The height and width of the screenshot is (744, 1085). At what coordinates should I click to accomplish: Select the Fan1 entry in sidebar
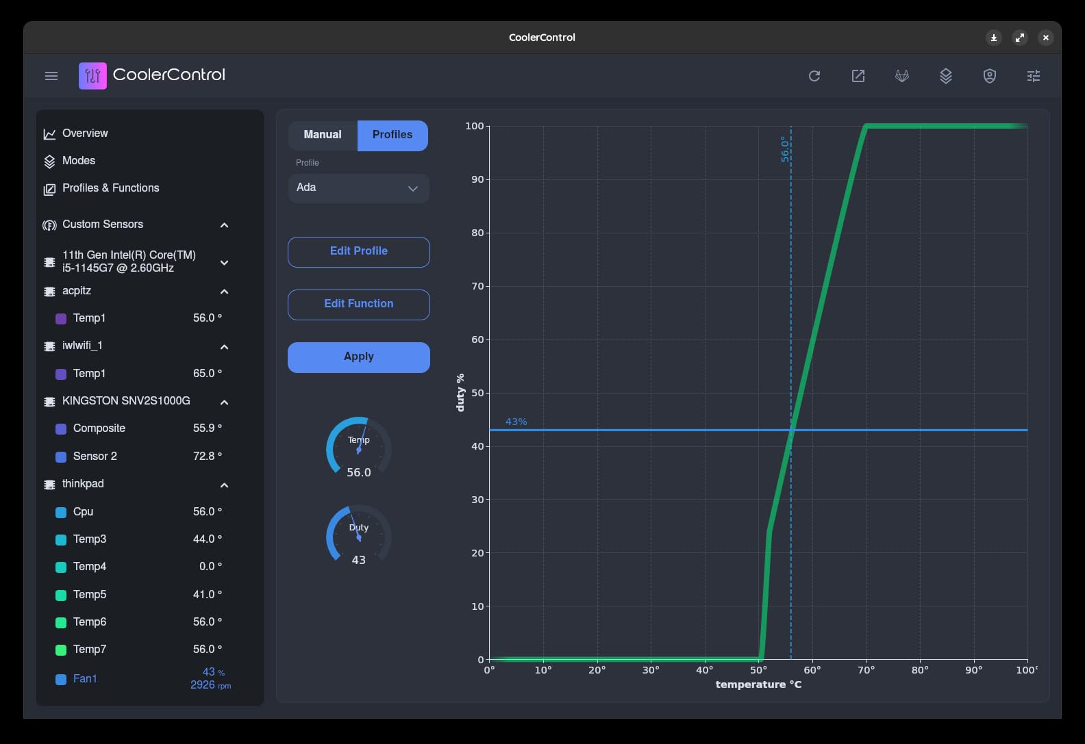click(x=85, y=678)
